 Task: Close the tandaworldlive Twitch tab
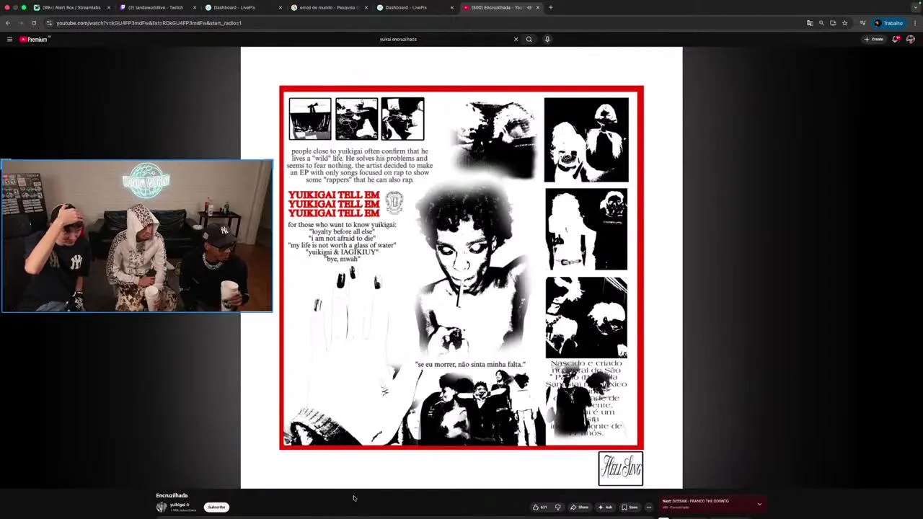(x=195, y=7)
